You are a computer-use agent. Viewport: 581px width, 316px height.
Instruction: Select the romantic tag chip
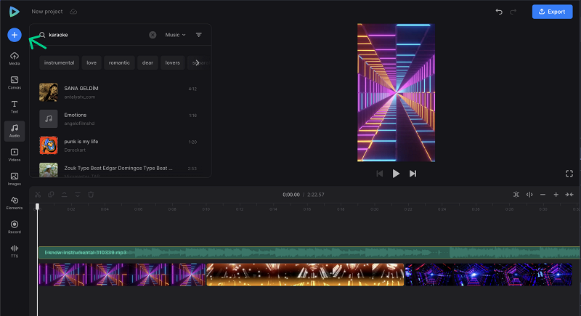coord(119,62)
